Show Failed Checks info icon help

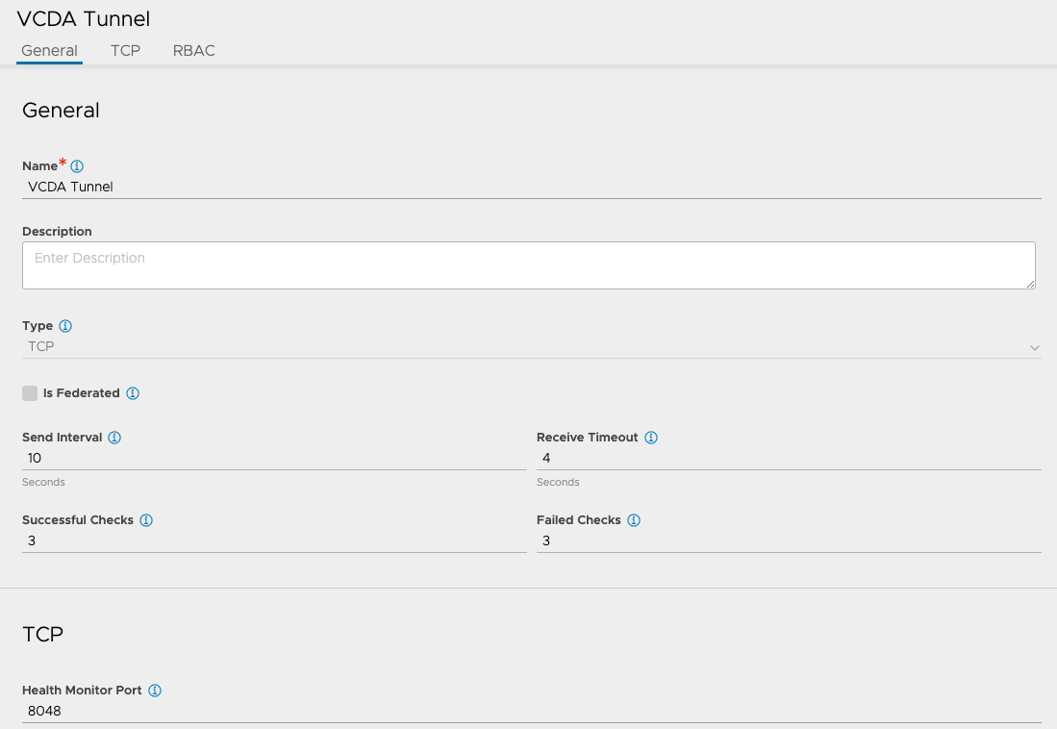click(634, 520)
